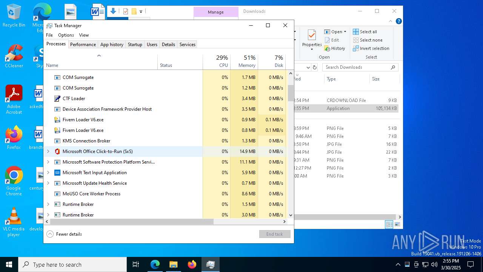Open the Options menu in Task Manager
Image resolution: width=483 pixels, height=272 pixels.
(x=66, y=35)
